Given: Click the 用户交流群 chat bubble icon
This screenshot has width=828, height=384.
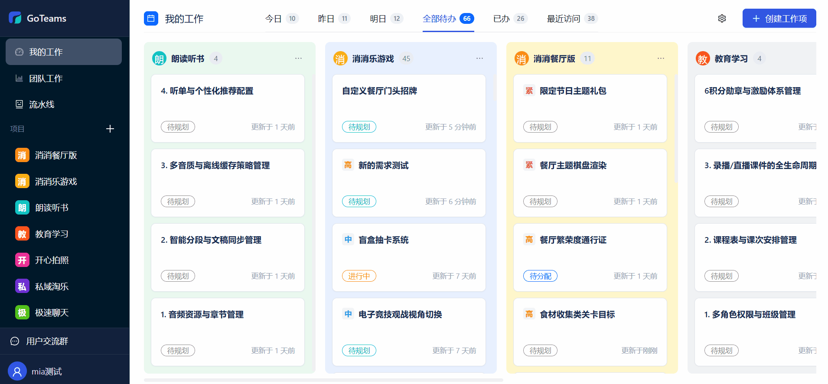Looking at the screenshot, I should pyautogui.click(x=15, y=341).
